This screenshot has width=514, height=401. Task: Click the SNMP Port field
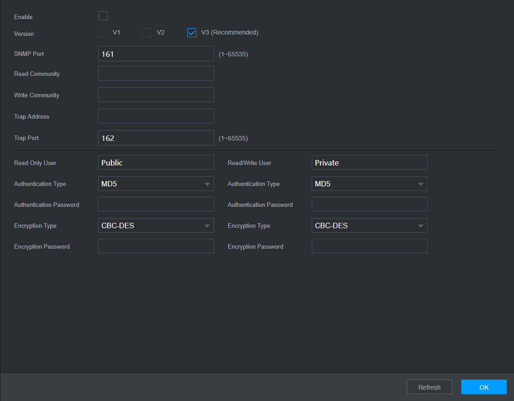tap(156, 54)
